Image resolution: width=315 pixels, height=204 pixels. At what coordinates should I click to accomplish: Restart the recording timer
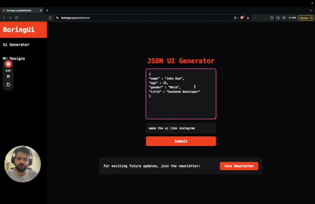coord(8,84)
